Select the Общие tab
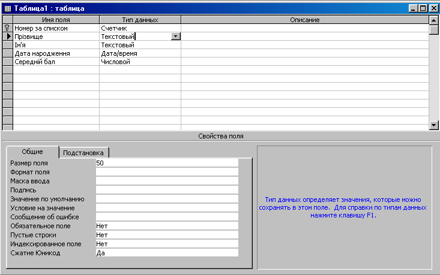The image size is (440, 275). 32,152
